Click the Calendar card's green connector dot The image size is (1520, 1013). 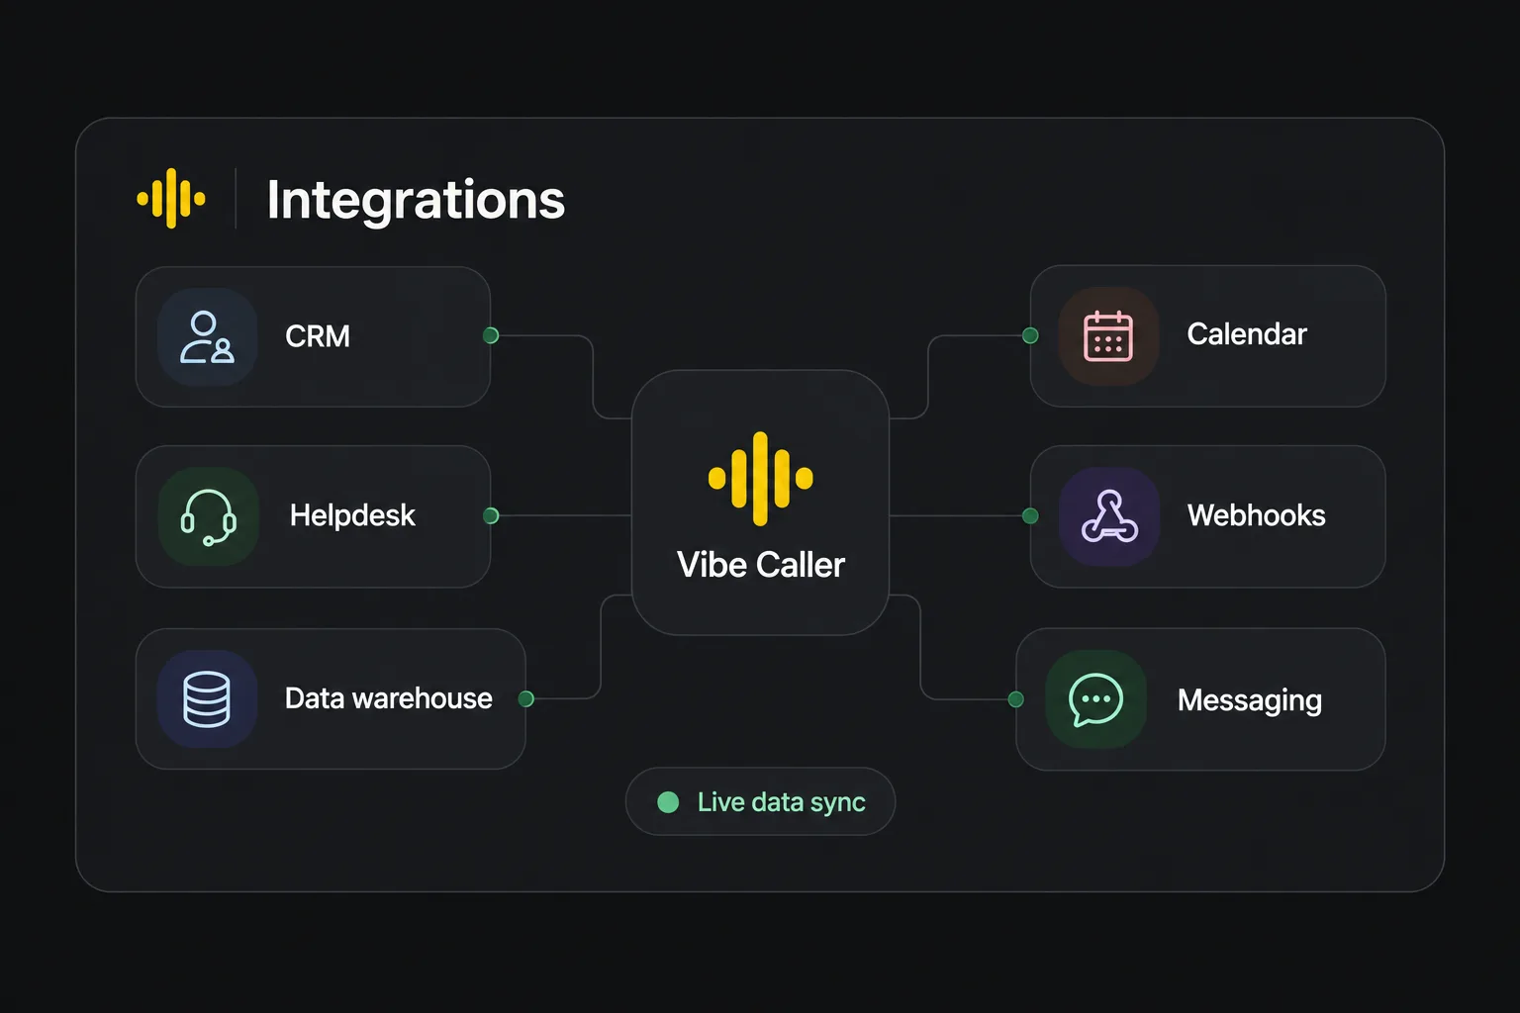click(1030, 335)
